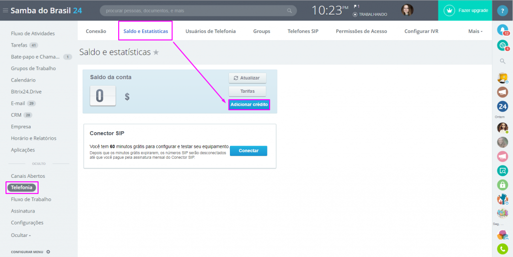
Task: Open the pink megaphone chat icon
Action: pos(502,157)
